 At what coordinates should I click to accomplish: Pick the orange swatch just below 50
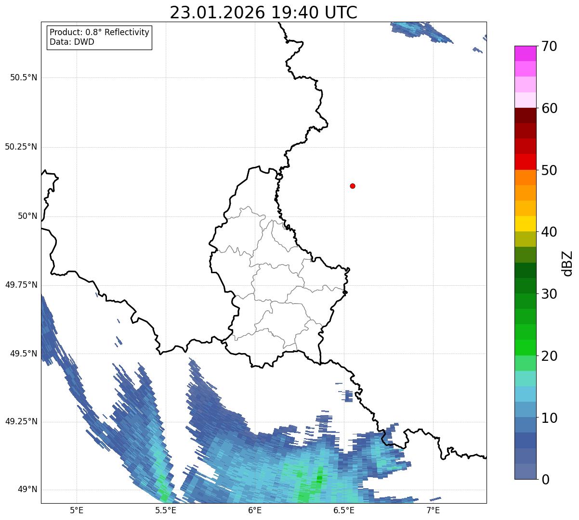[525, 178]
